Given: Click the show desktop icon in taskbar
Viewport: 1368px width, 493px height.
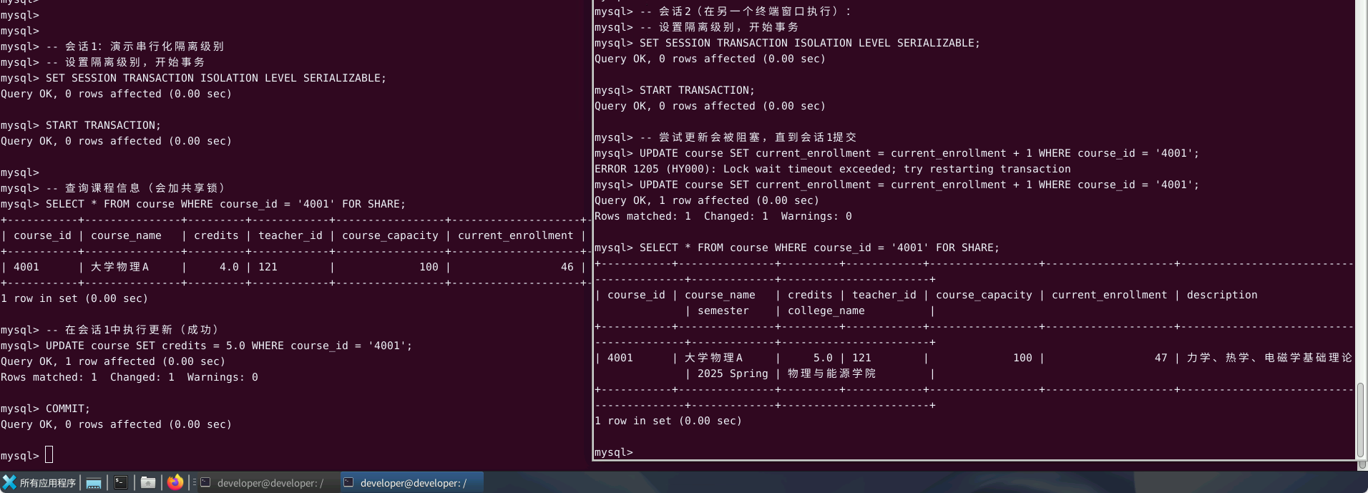Looking at the screenshot, I should pos(94,483).
